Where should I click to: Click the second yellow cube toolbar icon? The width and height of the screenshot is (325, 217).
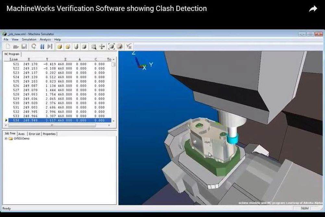click(x=68, y=47)
